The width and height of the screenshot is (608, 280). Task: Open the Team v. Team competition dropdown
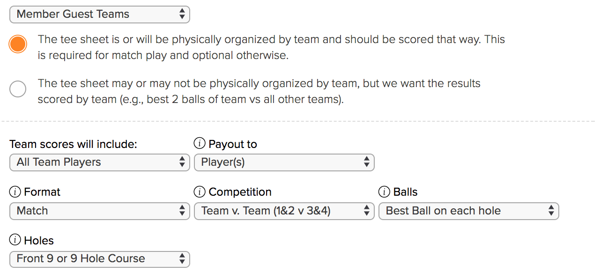[284, 211]
